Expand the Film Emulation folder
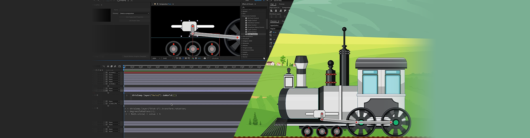 (242, 36)
